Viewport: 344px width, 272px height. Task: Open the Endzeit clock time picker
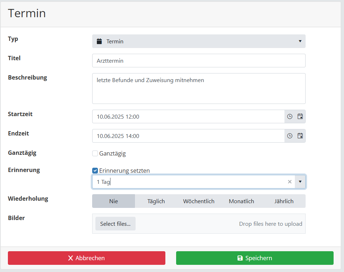290,136
